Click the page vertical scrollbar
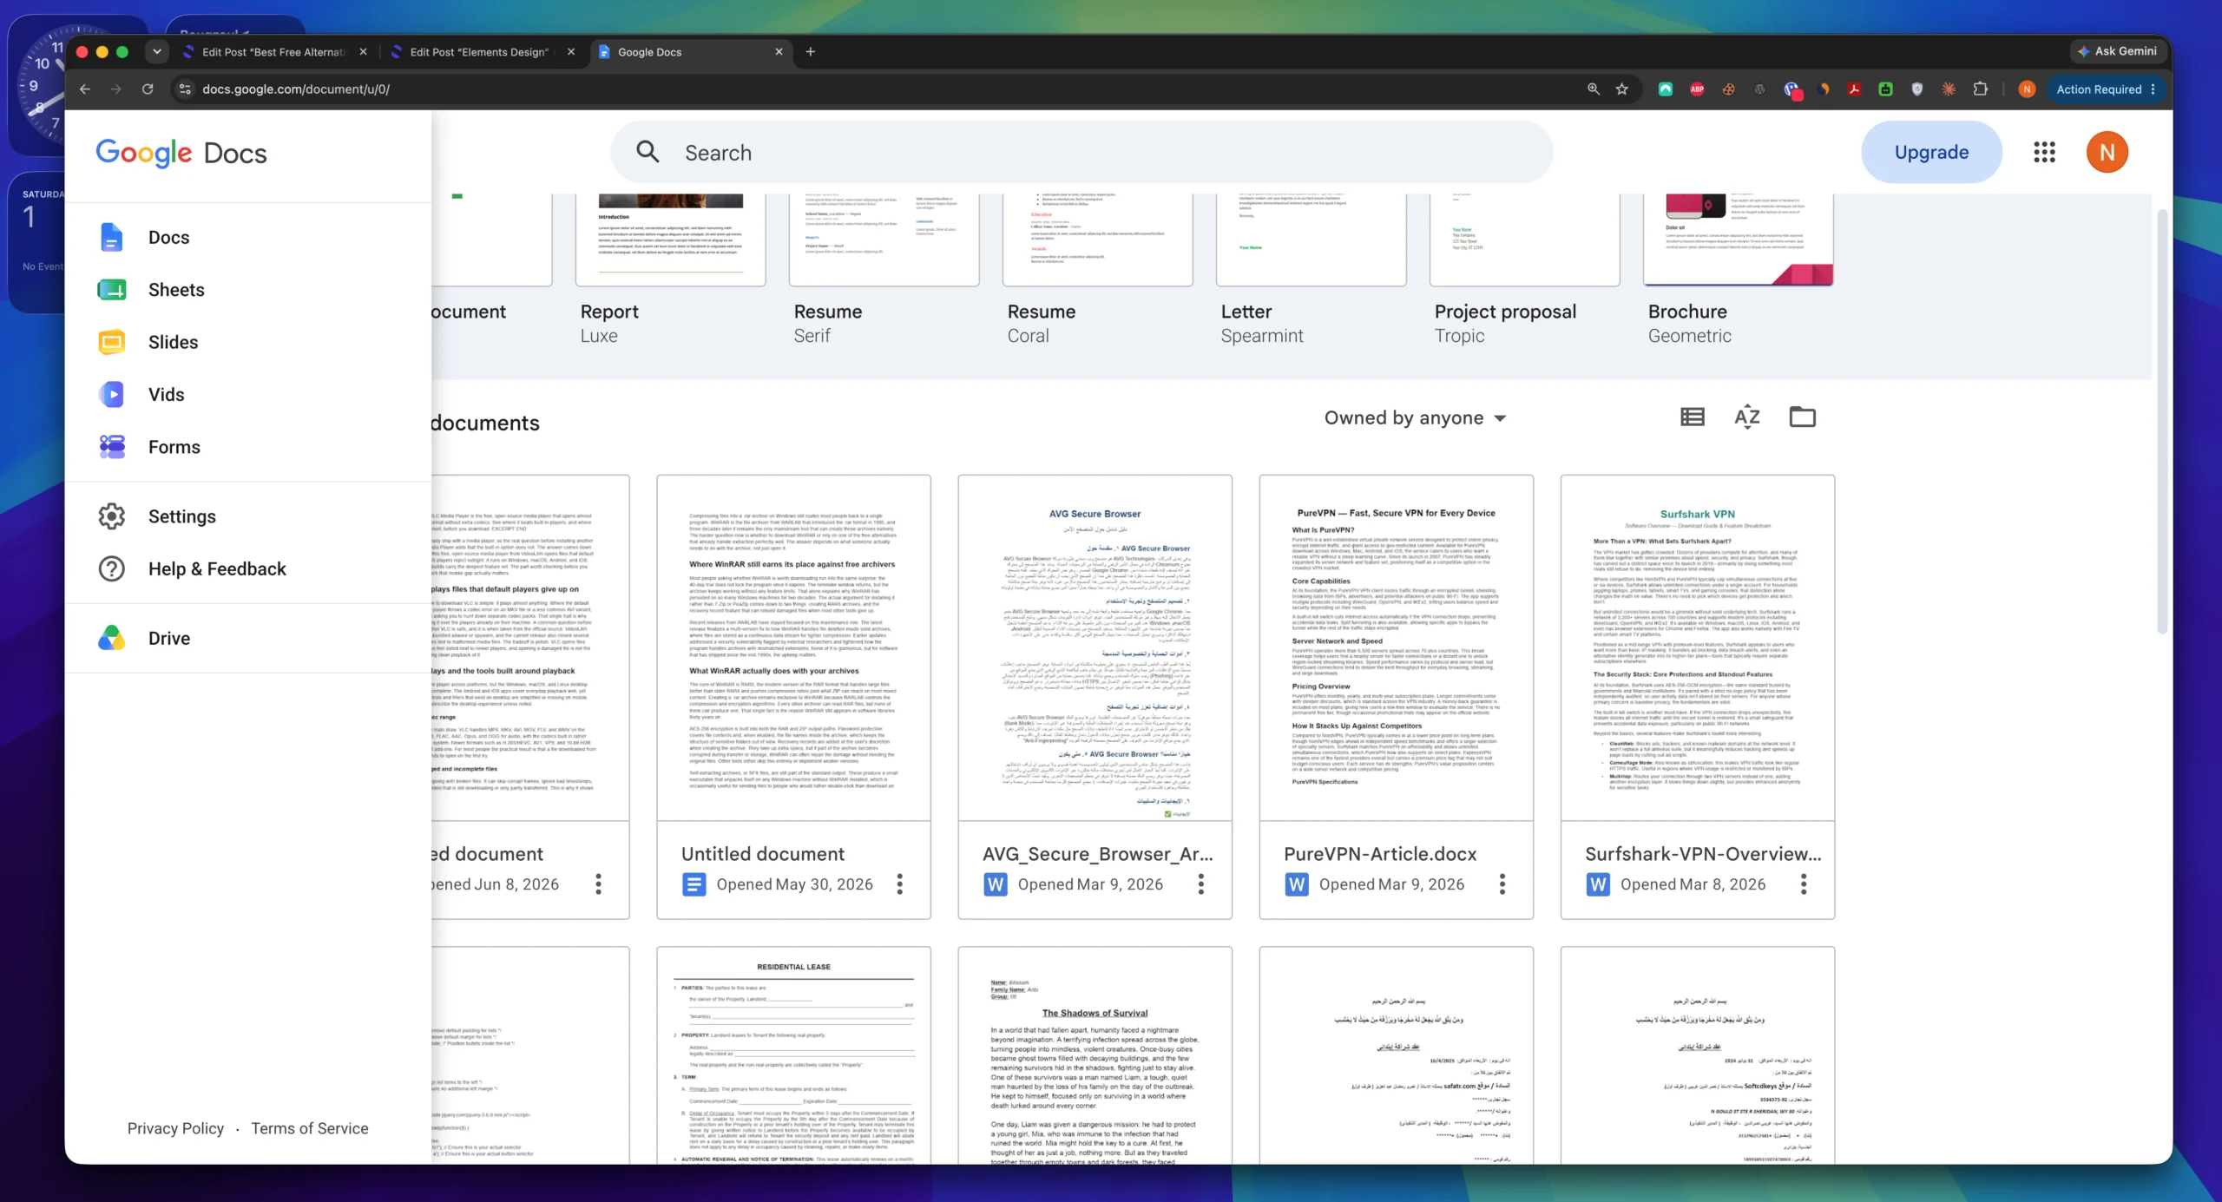Image resolution: width=2222 pixels, height=1202 pixels. point(2161,421)
